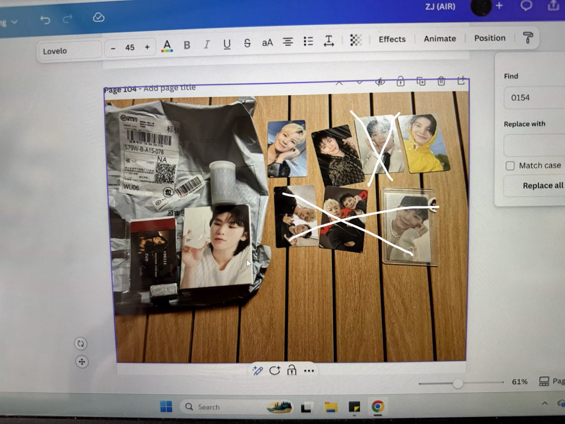Click the Find field containing 0154

(x=534, y=98)
